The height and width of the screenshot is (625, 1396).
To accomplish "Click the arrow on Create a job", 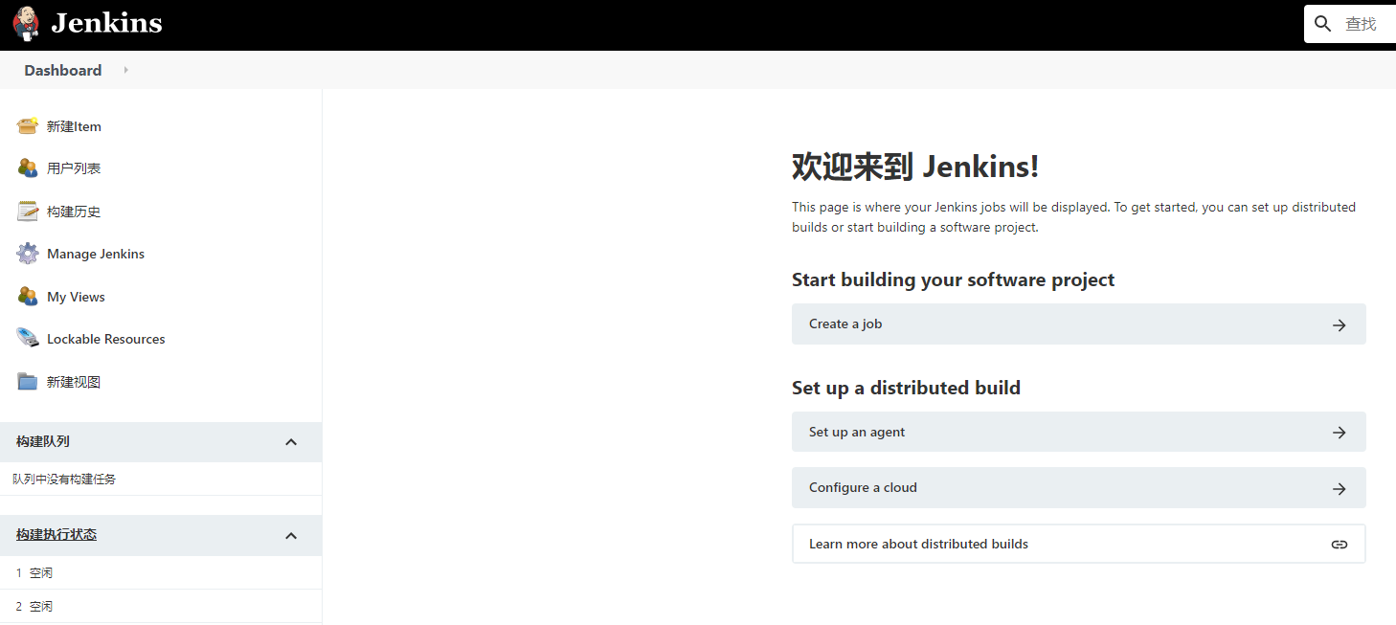I will [x=1340, y=325].
